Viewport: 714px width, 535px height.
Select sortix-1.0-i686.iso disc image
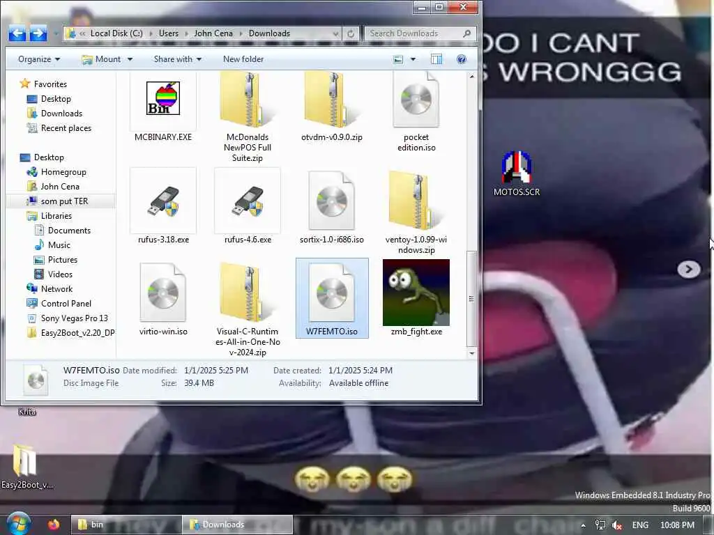(x=331, y=201)
